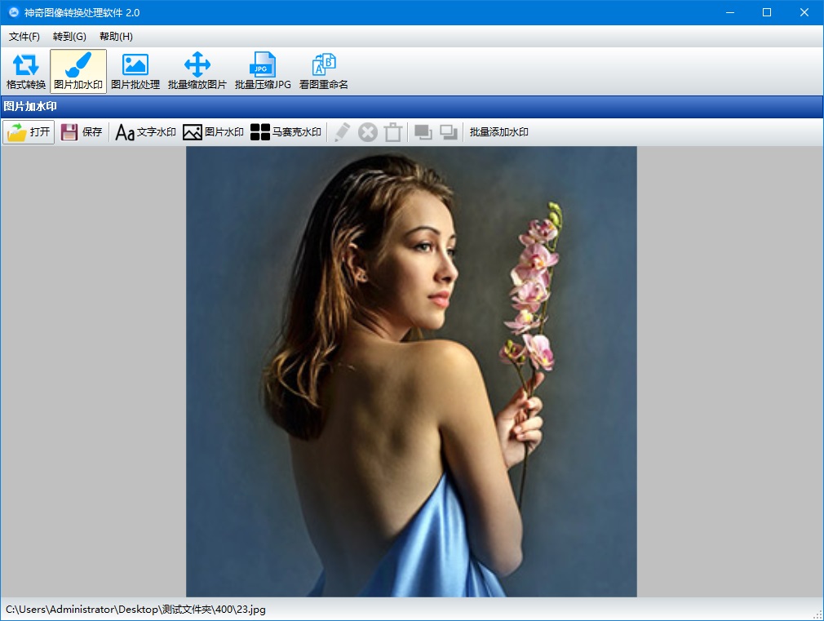Launch the 看图重命名 rename tool

(x=324, y=71)
